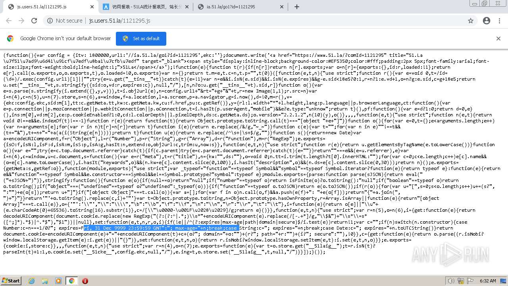Open the red Opera icon in the taskbar
The height and width of the screenshot is (286, 508).
(x=85, y=281)
